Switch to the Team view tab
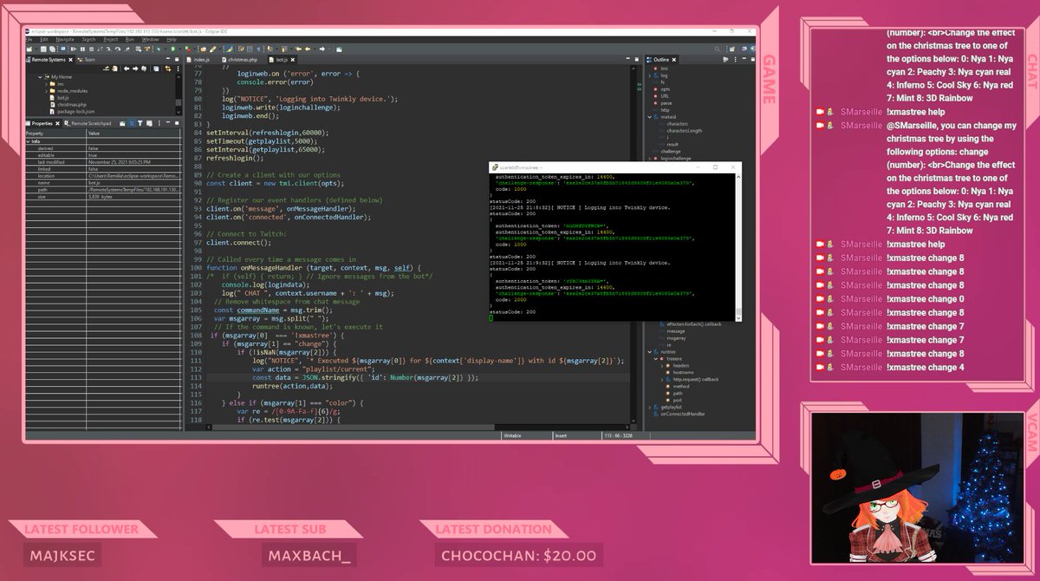Image resolution: width=1040 pixels, height=581 pixels. tap(86, 59)
